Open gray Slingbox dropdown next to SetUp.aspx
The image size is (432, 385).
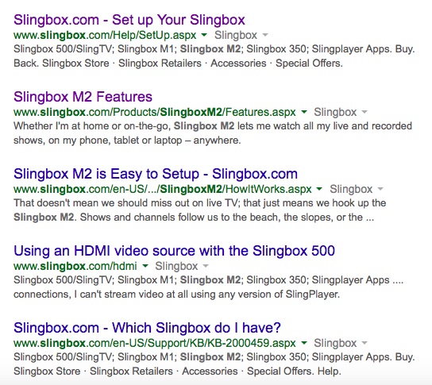pos(241,35)
